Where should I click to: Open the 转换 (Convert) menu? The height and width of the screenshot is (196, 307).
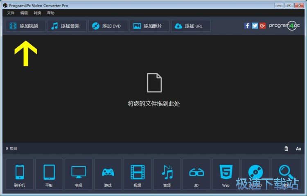tap(37, 13)
